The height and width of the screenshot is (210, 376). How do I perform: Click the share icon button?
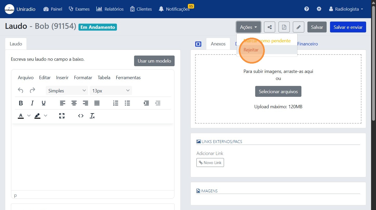pos(270,27)
